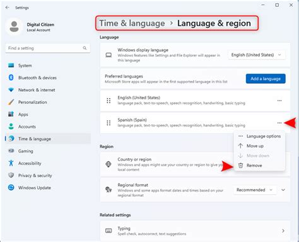Click the Gaming sidebar label
The height and width of the screenshot is (242, 299).
25,151
